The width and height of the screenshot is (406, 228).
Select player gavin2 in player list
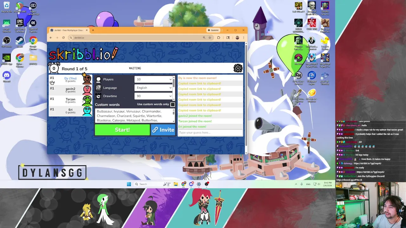pos(70,90)
